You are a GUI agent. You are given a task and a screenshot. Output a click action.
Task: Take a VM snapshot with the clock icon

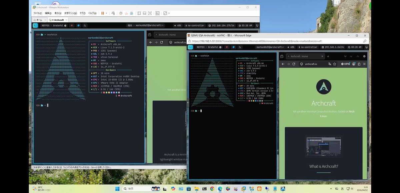coord(121,13)
